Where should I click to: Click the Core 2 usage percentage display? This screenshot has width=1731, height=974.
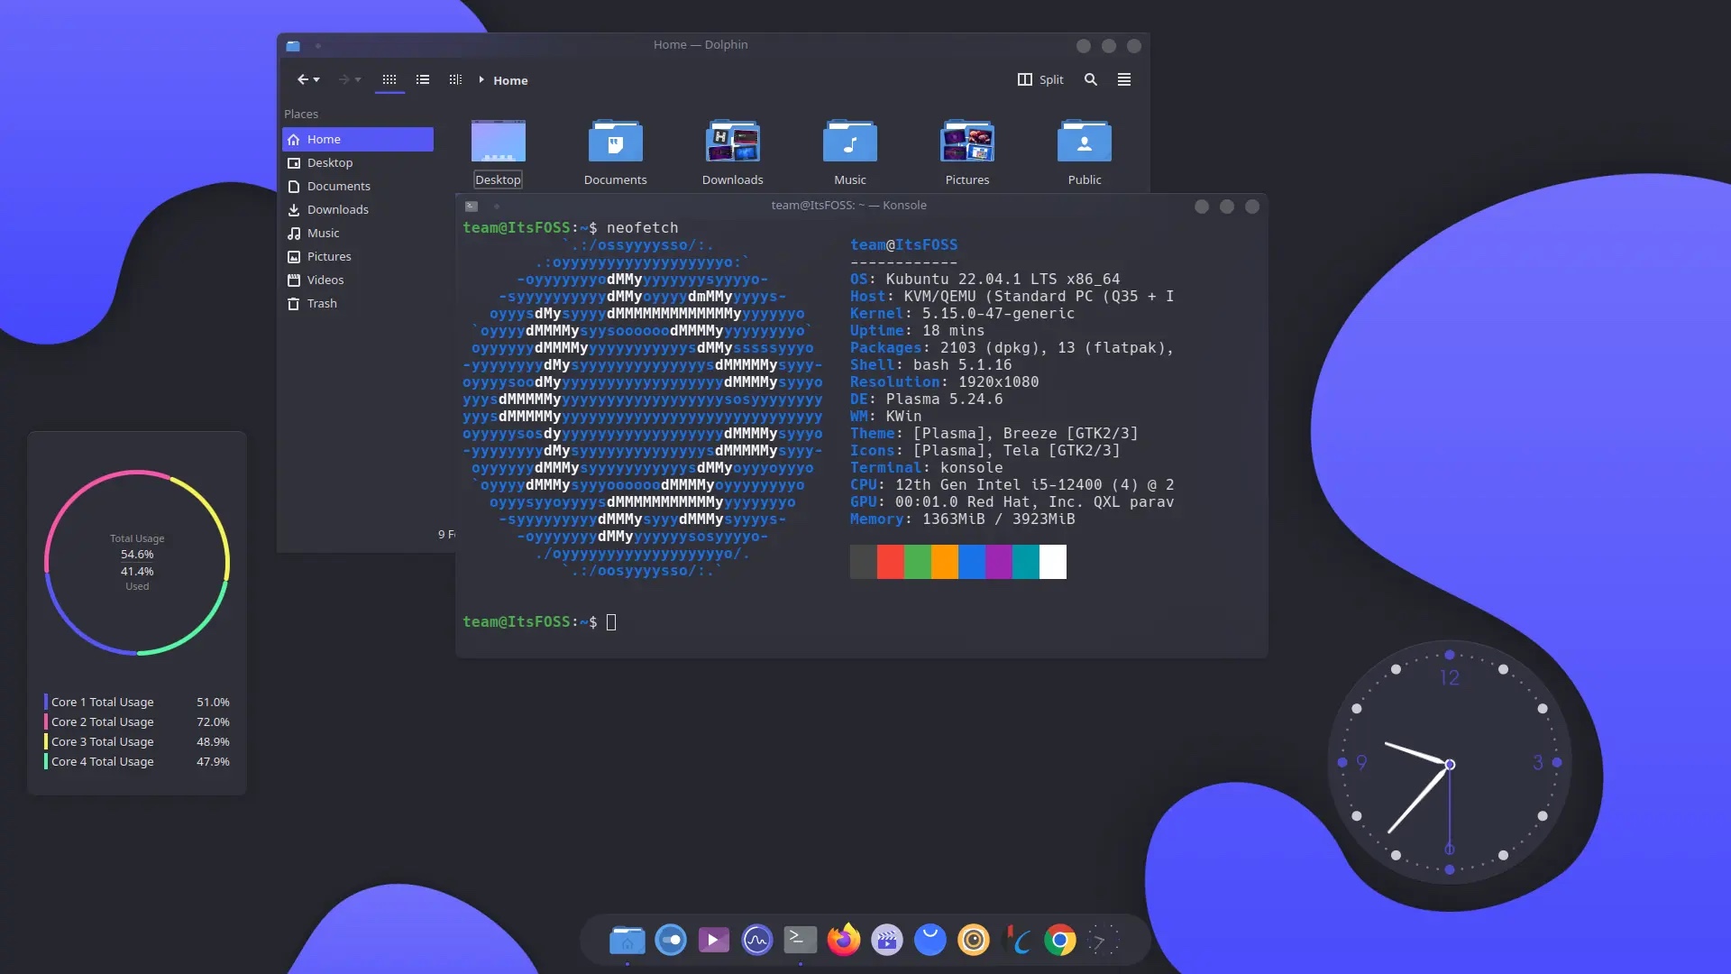[212, 721]
